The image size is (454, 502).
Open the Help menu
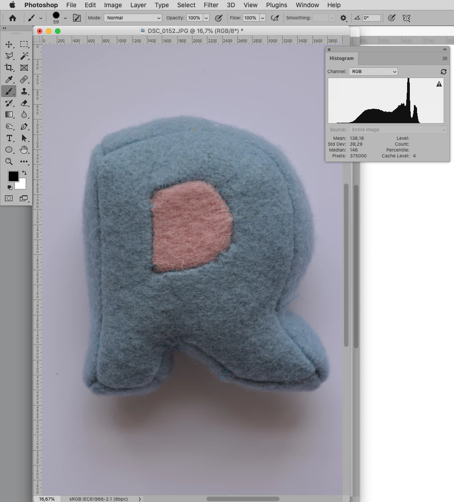coord(334,5)
